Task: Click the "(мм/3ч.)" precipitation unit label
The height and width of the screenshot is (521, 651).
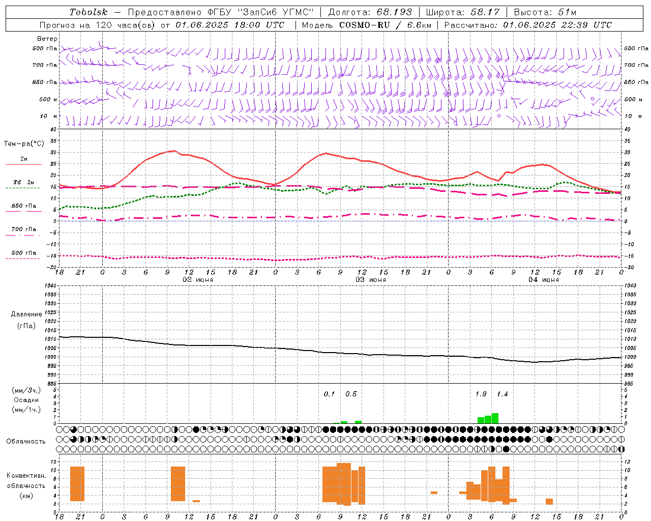Action: pos(26,390)
